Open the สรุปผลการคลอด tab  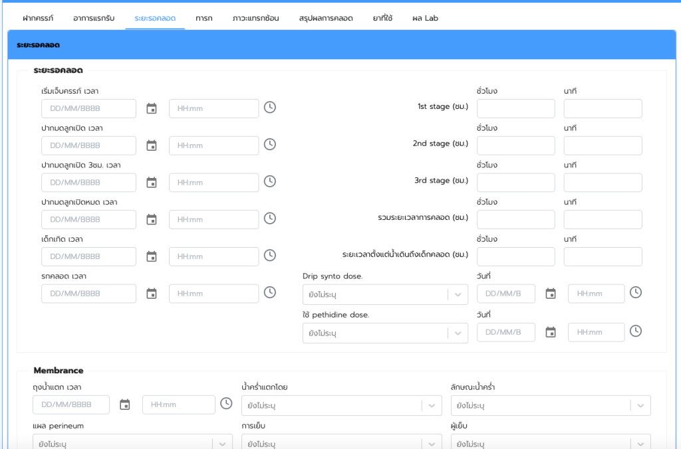pos(326,18)
